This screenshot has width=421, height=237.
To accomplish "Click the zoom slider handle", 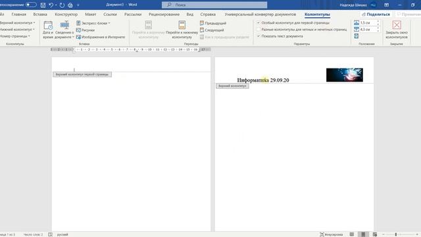I will tap(396, 234).
